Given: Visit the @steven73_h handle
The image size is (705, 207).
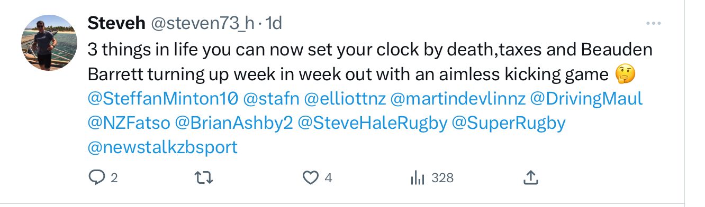Looking at the screenshot, I should 204,23.
